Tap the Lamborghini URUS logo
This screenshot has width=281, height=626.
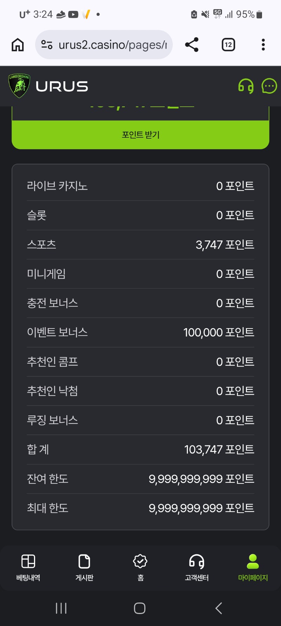(48, 86)
